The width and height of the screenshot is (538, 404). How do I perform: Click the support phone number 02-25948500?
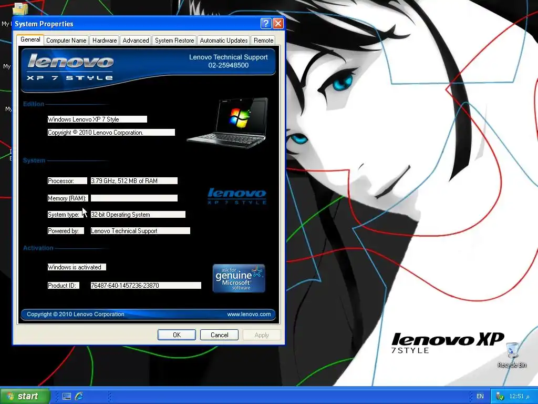coord(229,65)
